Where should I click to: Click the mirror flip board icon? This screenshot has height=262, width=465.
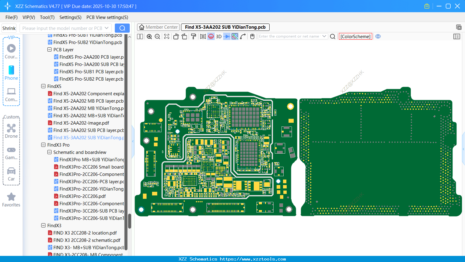(x=203, y=37)
